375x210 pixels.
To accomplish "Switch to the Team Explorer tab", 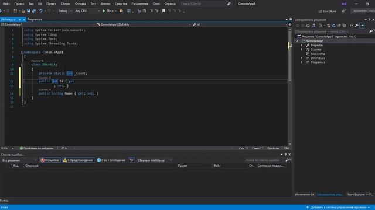I will pos(360,194).
